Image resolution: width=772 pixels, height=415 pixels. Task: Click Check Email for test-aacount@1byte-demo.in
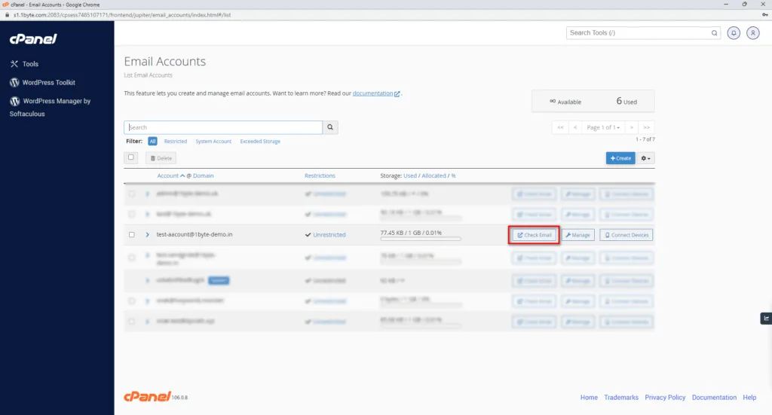pos(535,235)
